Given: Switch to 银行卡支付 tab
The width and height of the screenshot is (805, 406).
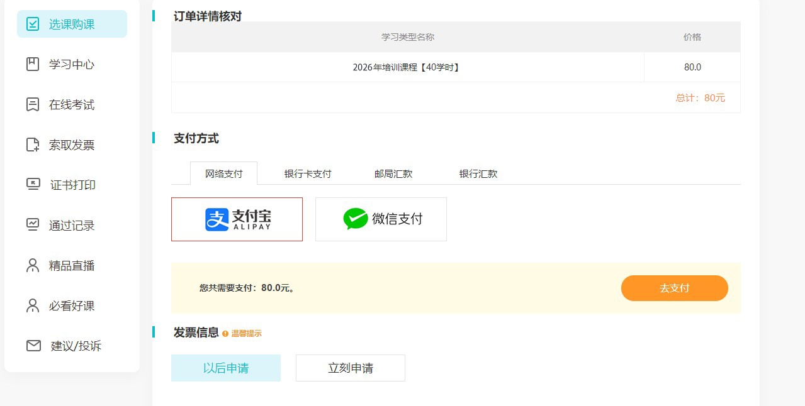Looking at the screenshot, I should coord(308,173).
